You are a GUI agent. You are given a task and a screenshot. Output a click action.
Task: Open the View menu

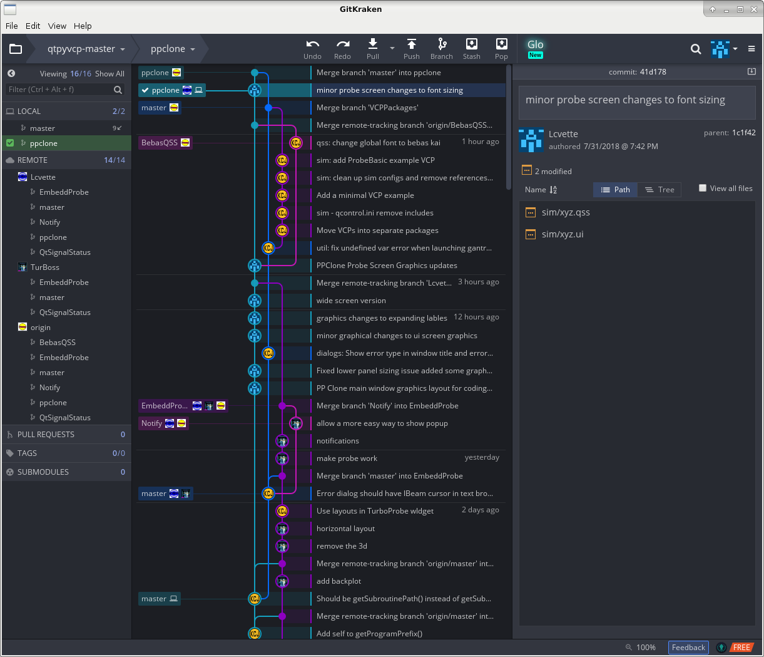(x=57, y=26)
